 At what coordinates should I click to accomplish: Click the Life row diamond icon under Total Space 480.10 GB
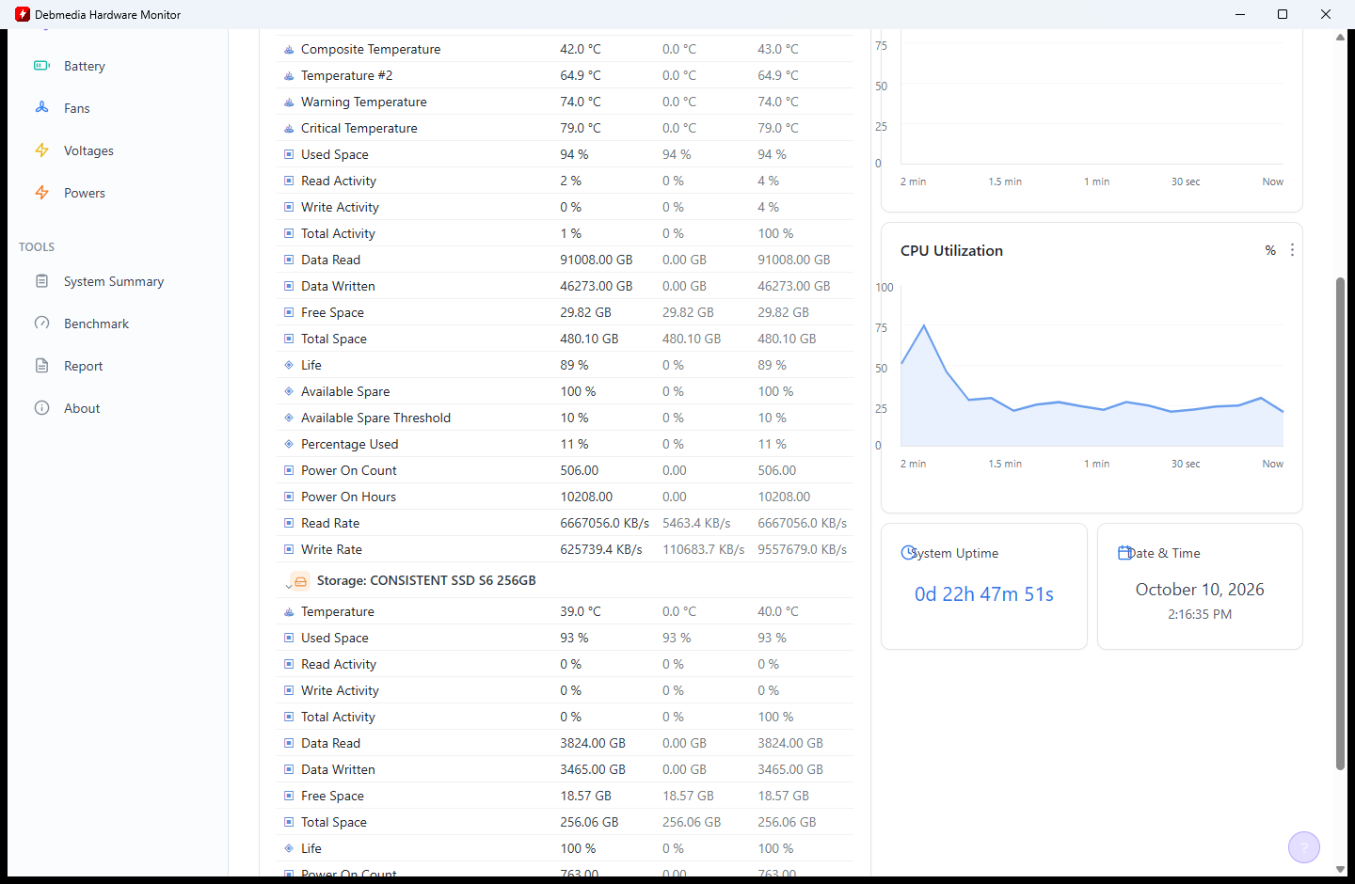[289, 365]
